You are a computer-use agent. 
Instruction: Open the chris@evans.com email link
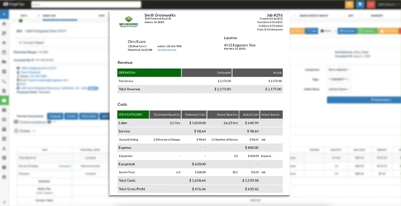click(x=166, y=50)
